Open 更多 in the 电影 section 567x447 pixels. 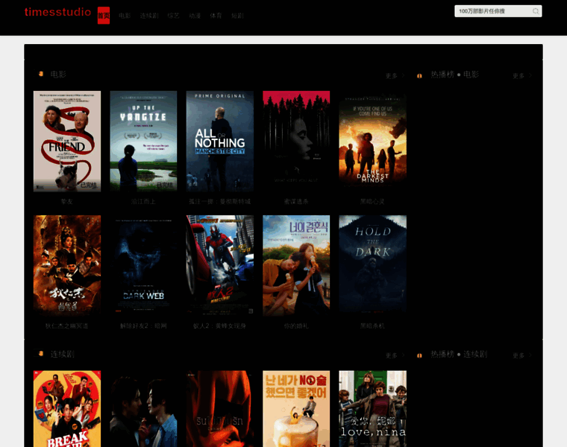click(391, 76)
